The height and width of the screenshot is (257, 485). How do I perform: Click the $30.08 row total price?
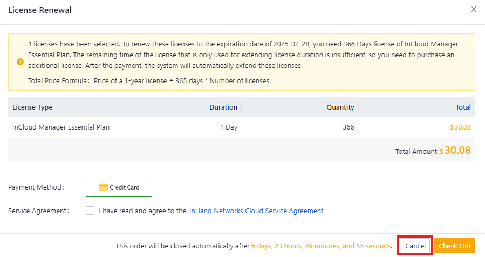coord(460,127)
